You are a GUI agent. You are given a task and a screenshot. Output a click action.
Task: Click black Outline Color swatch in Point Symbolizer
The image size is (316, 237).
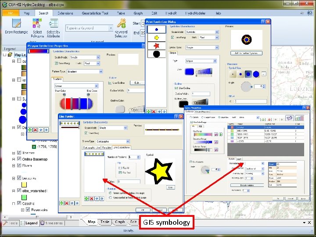(183, 104)
